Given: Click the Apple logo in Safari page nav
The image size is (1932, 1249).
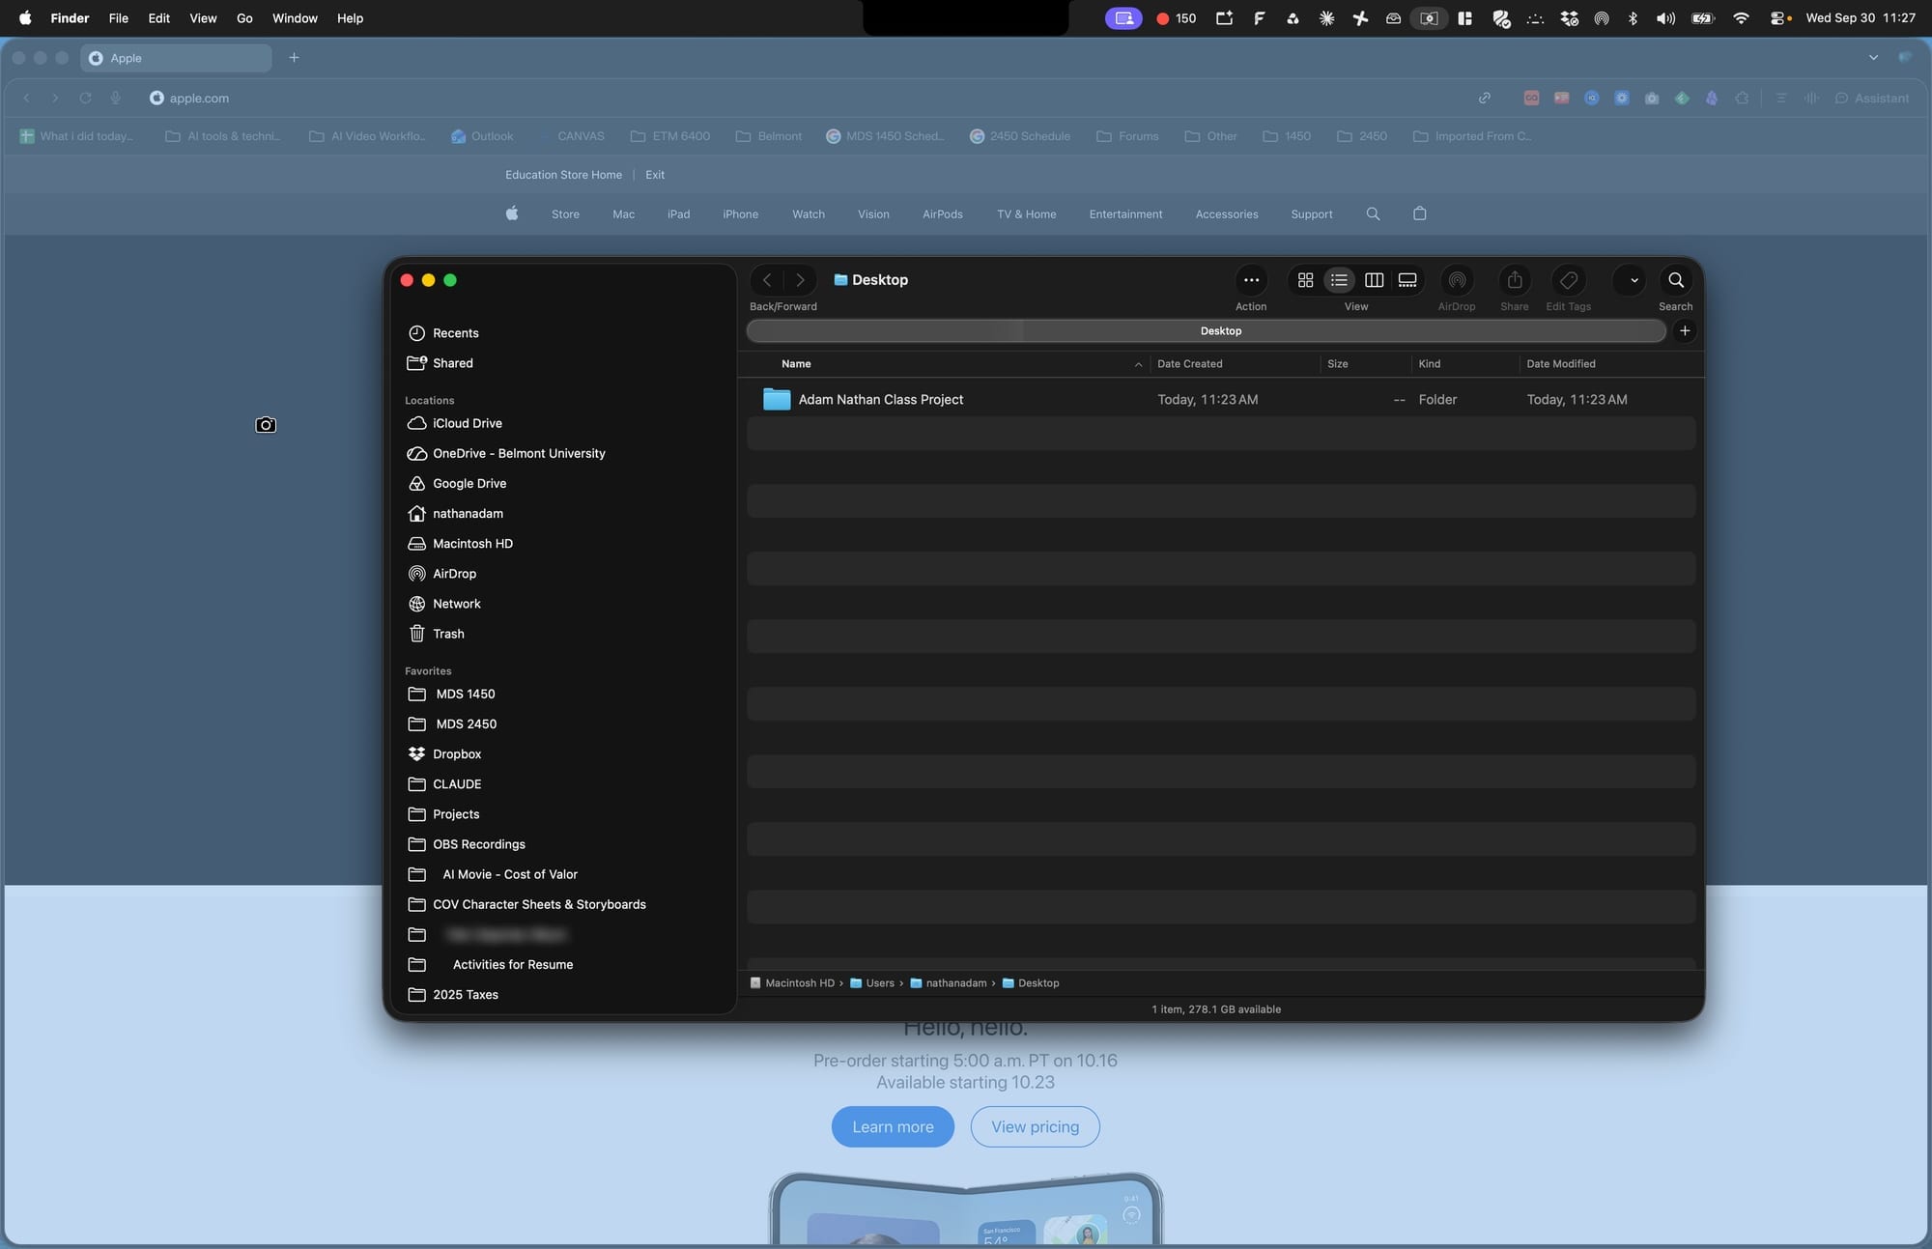Looking at the screenshot, I should [512, 213].
